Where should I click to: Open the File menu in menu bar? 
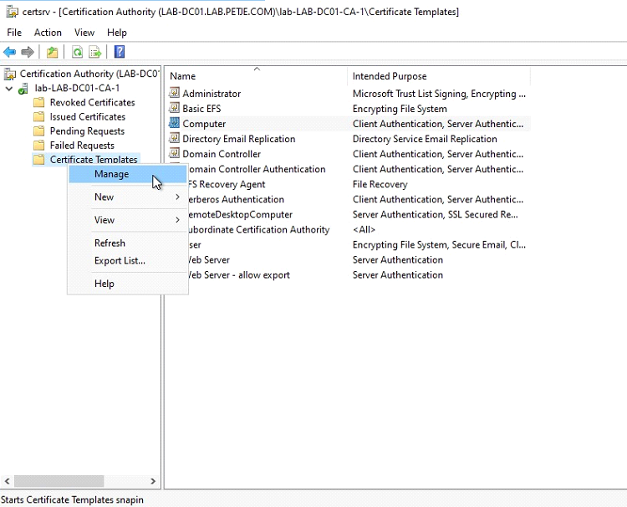[14, 33]
